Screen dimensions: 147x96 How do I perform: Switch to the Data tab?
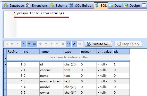point(115,5)
